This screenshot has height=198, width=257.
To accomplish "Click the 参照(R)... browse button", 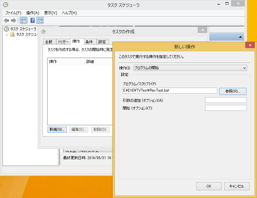I will tap(233, 91).
